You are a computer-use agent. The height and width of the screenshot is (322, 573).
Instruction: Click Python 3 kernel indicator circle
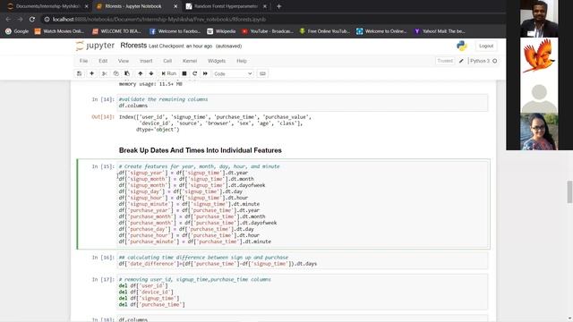[x=495, y=61]
